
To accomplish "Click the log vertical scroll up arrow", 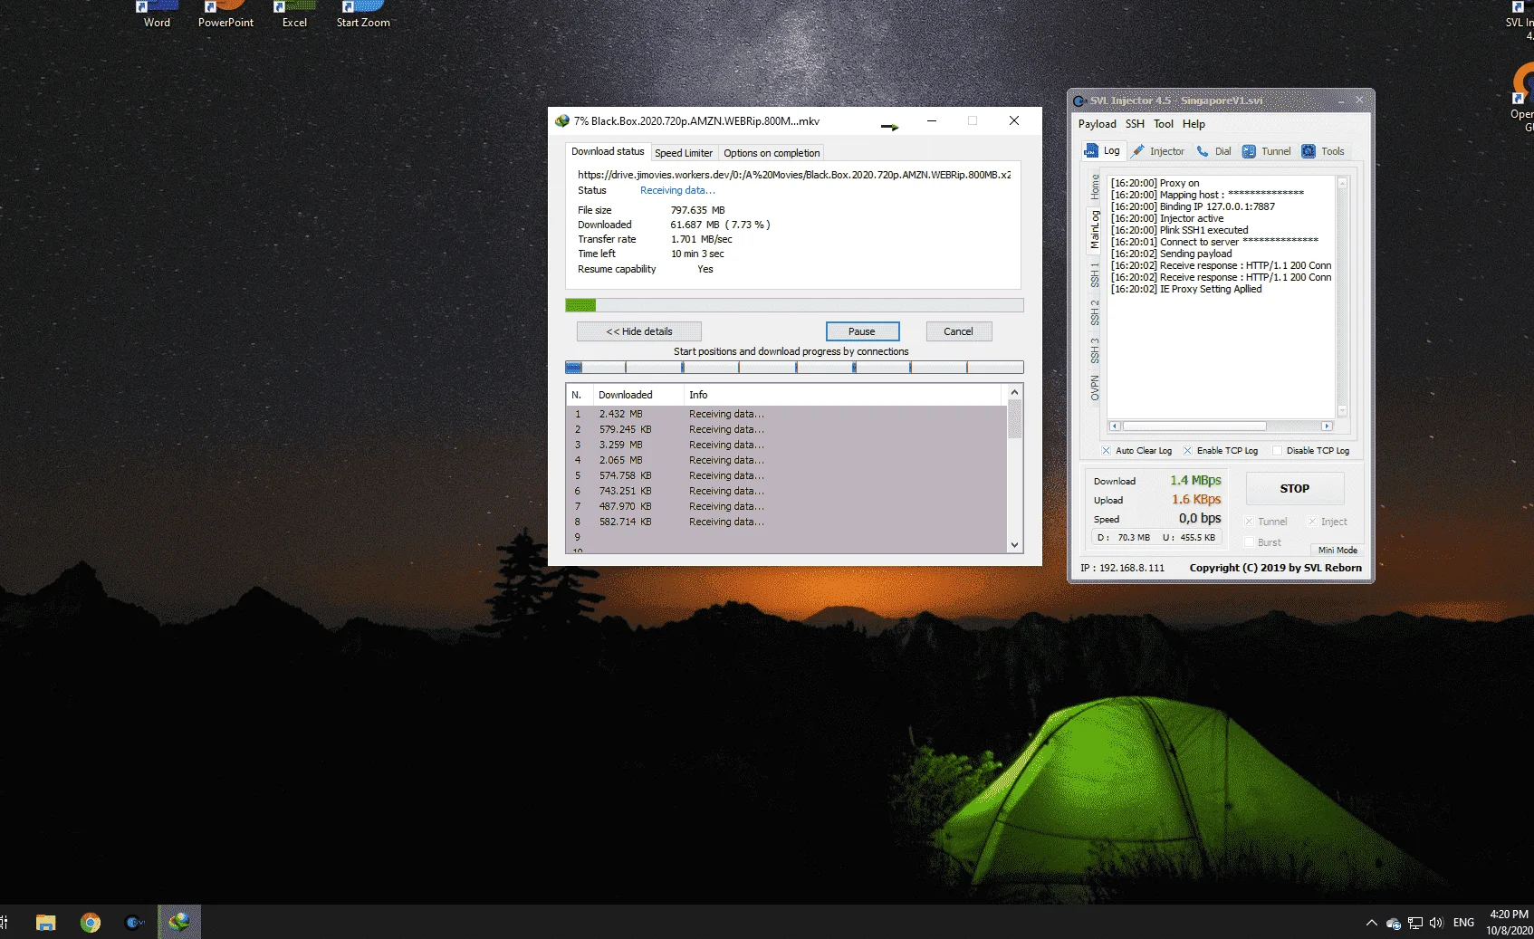I will click(1342, 183).
